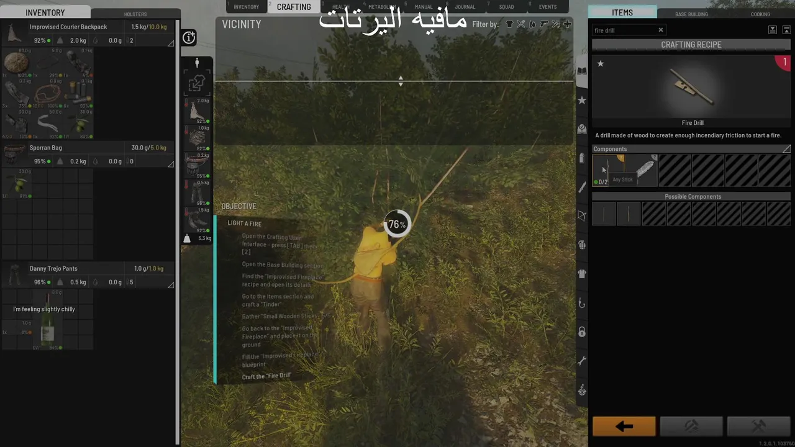Switch to the Base Building tab
Screen dimensions: 795x447
[x=691, y=14]
